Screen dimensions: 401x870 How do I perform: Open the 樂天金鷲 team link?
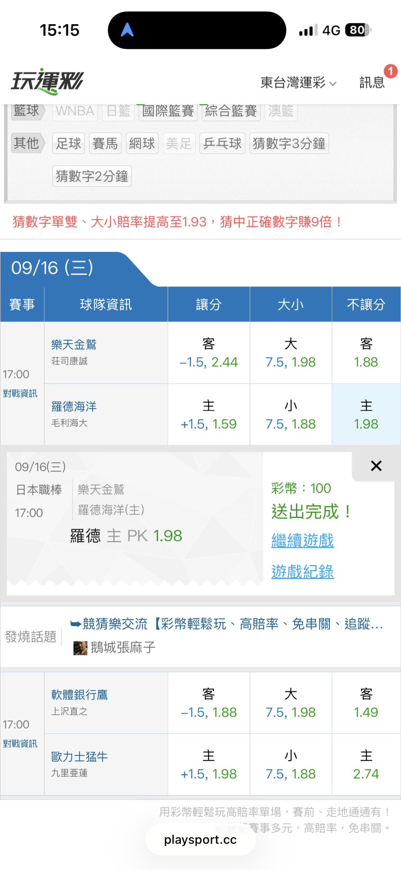click(x=74, y=345)
